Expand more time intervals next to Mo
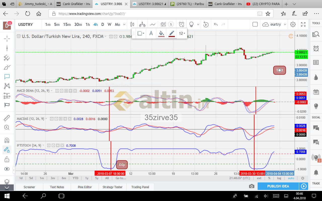The width and height of the screenshot is (322, 201). tap(124, 24)
